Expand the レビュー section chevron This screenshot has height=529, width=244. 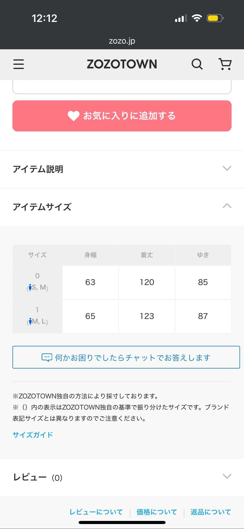pyautogui.click(x=227, y=476)
